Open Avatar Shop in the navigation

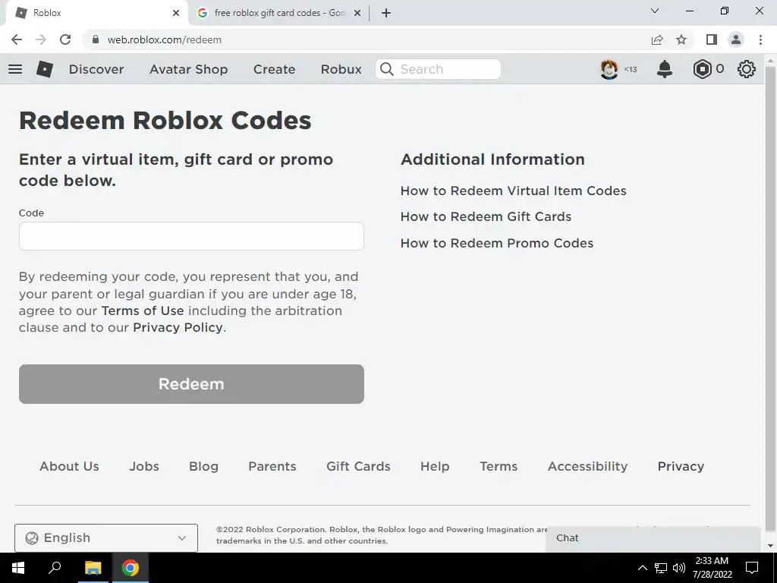189,69
